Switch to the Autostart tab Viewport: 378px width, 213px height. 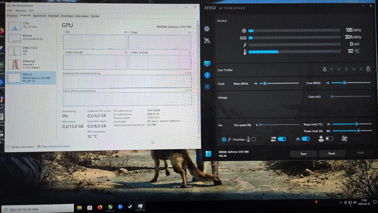tap(53, 16)
